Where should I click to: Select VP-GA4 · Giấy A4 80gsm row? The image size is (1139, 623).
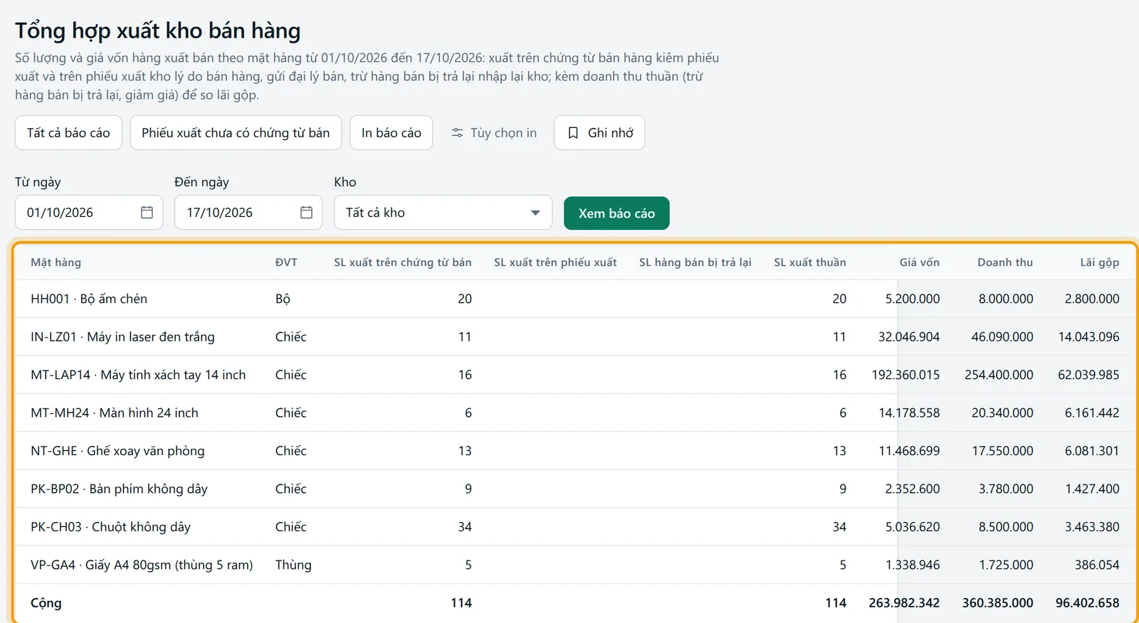[x=574, y=565]
